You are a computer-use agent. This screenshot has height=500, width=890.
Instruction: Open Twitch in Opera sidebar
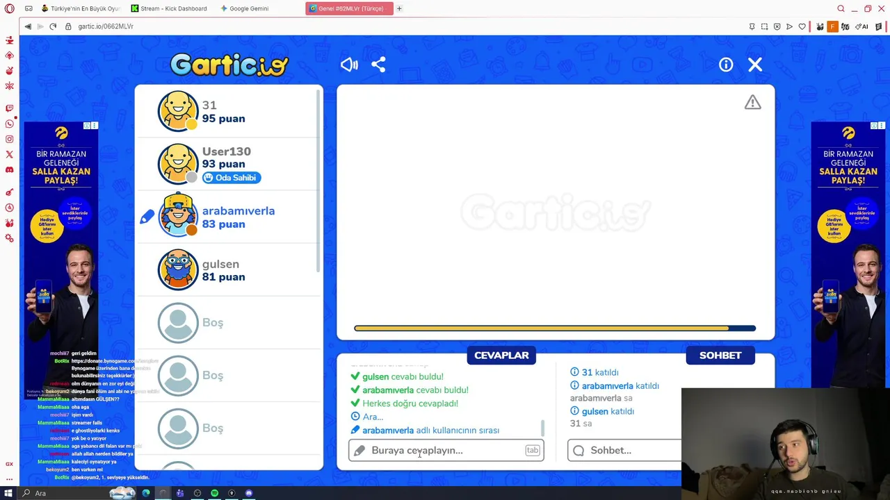pyautogui.click(x=9, y=108)
